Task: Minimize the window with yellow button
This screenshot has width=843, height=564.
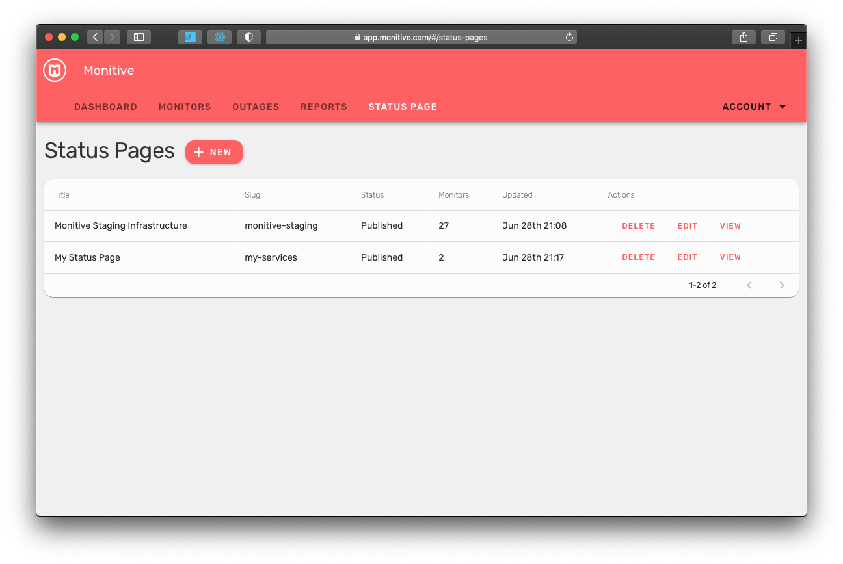Action: tap(62, 37)
